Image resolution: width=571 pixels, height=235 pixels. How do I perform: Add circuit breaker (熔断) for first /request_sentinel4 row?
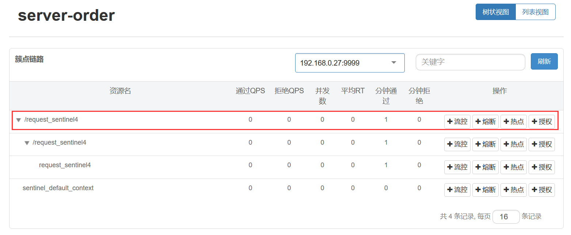click(x=485, y=122)
